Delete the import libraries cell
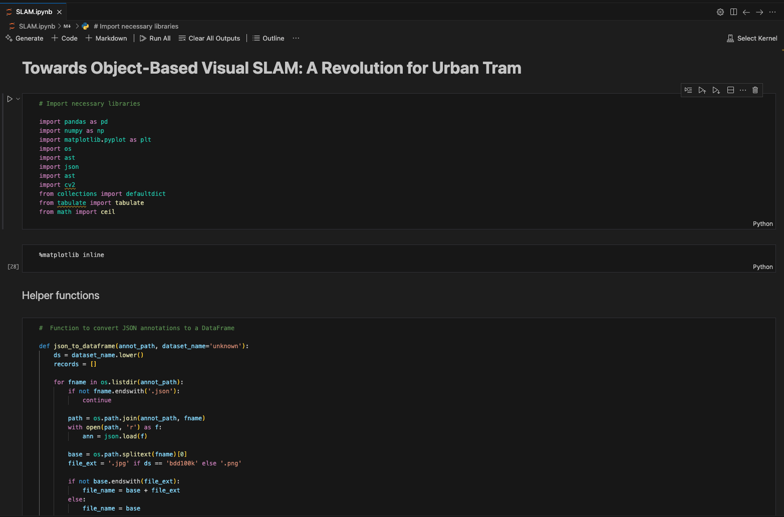 click(x=755, y=90)
